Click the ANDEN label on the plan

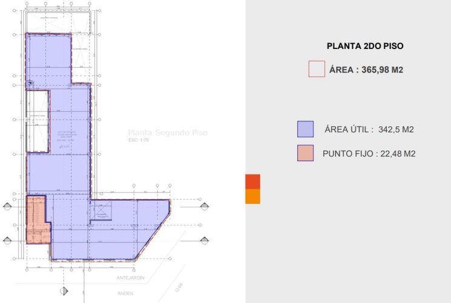tap(125, 293)
